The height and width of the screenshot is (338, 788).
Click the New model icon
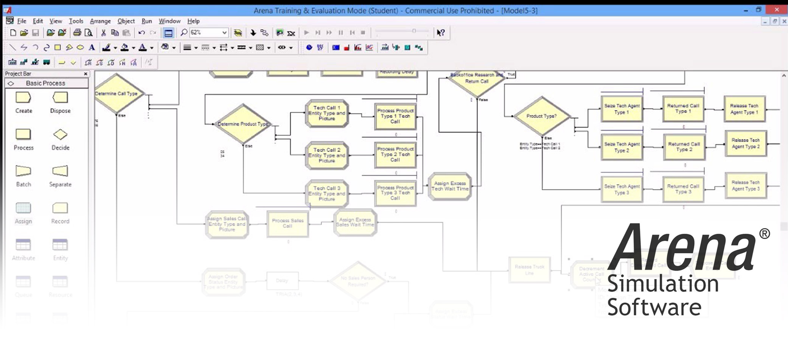(13, 33)
